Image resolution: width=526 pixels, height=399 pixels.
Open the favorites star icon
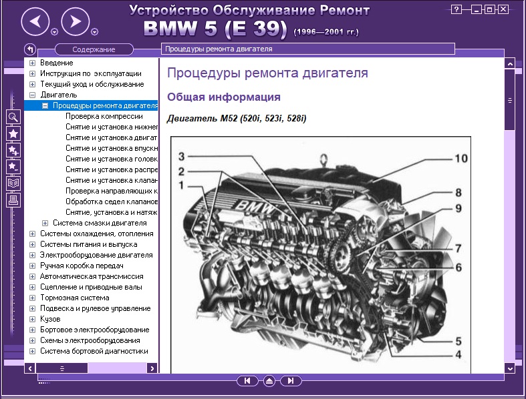(x=13, y=133)
